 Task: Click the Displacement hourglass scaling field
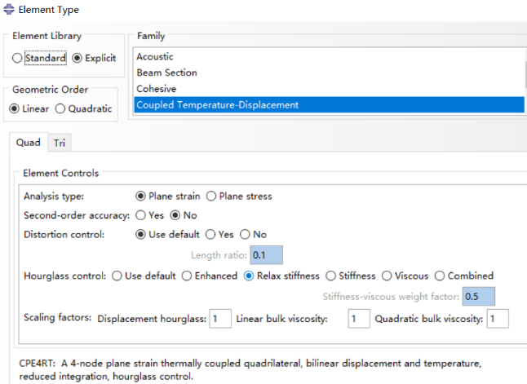pos(220,319)
